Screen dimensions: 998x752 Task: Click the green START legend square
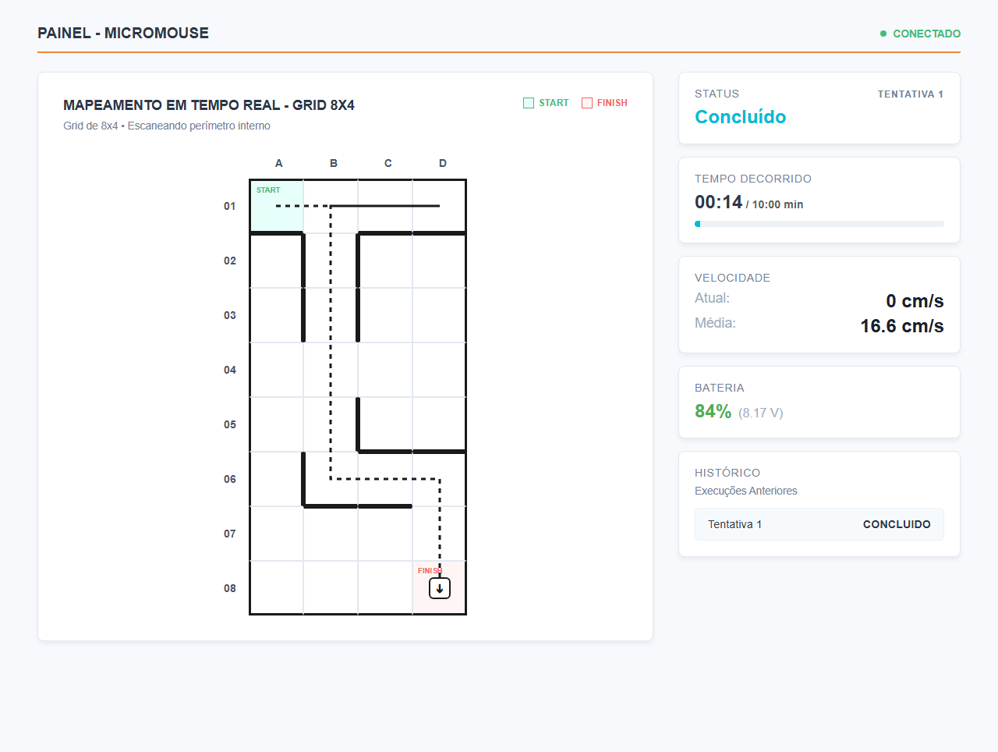point(529,103)
